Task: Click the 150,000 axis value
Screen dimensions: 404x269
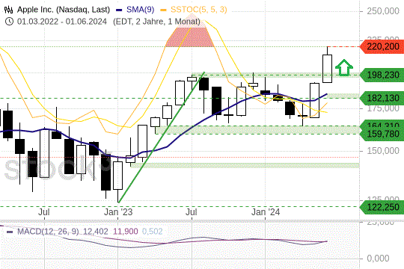Action: [383, 151]
